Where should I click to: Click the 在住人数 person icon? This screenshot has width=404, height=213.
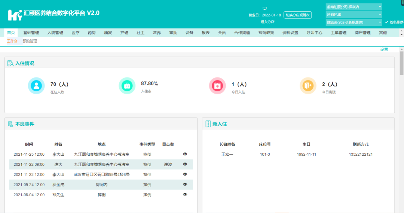point(36,86)
